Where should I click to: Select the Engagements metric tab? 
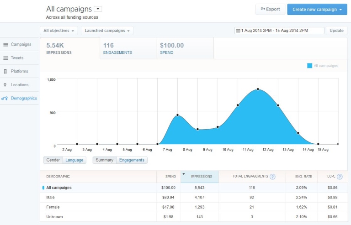point(128,48)
